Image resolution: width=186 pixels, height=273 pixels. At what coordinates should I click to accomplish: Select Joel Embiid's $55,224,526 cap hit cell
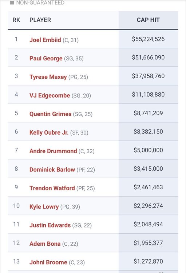(148, 39)
